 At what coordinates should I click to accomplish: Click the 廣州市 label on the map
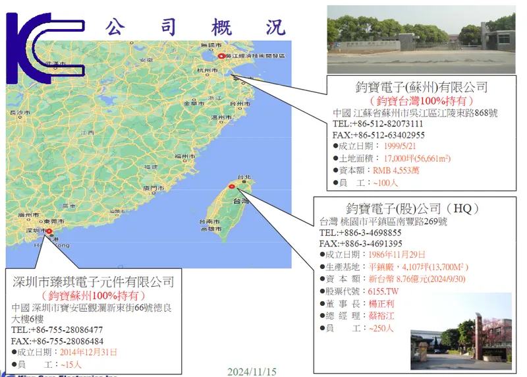[28, 215]
